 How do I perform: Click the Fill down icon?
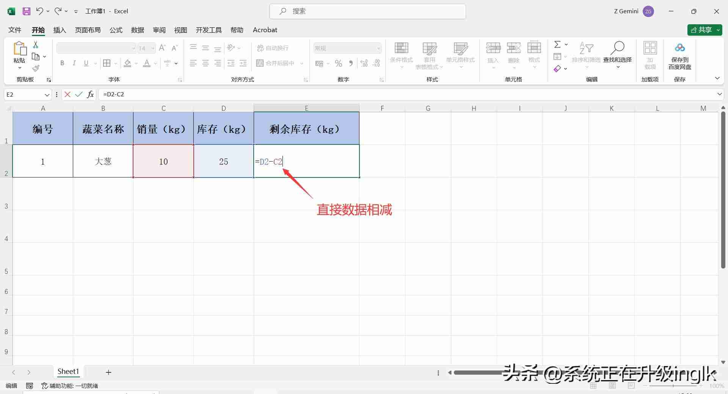(557, 57)
